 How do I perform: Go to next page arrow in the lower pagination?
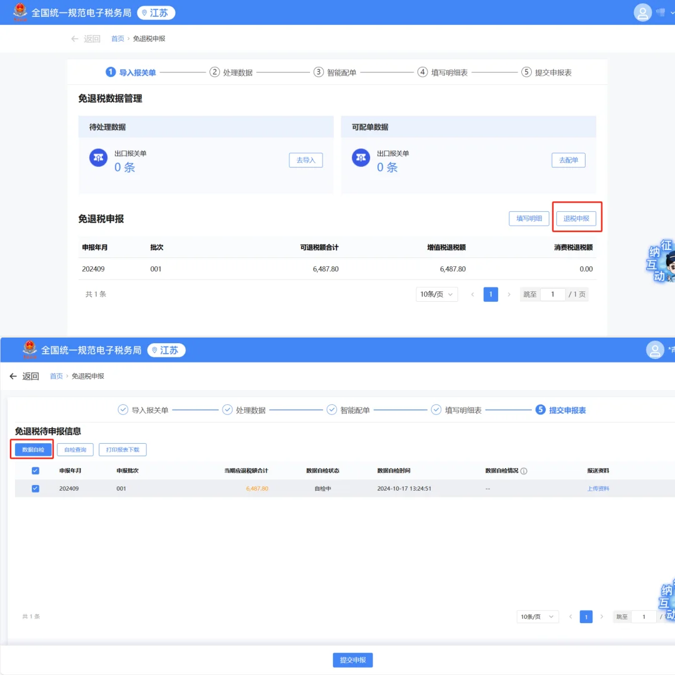pos(601,617)
